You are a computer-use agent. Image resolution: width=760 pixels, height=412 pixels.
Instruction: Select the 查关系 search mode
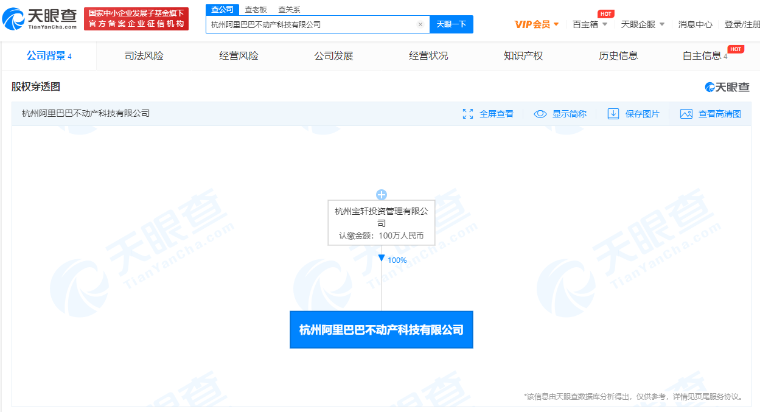289,10
